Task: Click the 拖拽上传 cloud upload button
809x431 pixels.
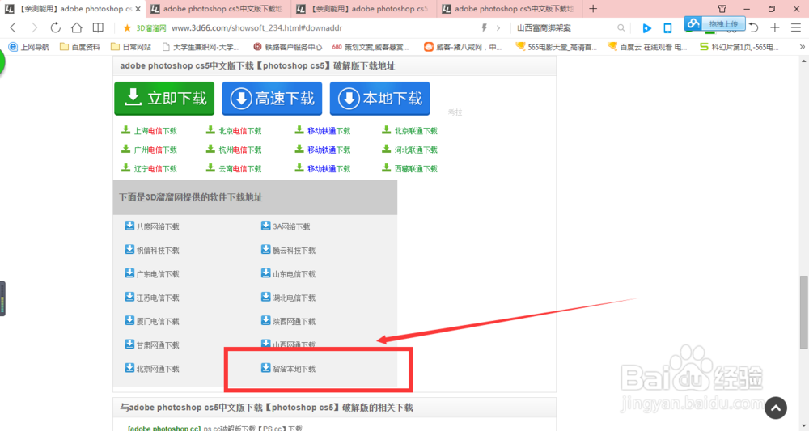Action: coord(715,23)
